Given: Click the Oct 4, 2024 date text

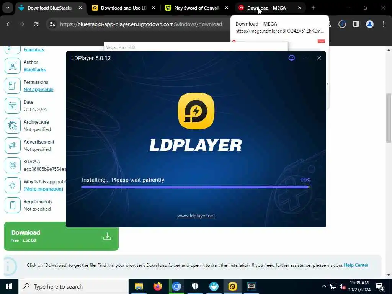Looking at the screenshot, I should click(35, 109).
